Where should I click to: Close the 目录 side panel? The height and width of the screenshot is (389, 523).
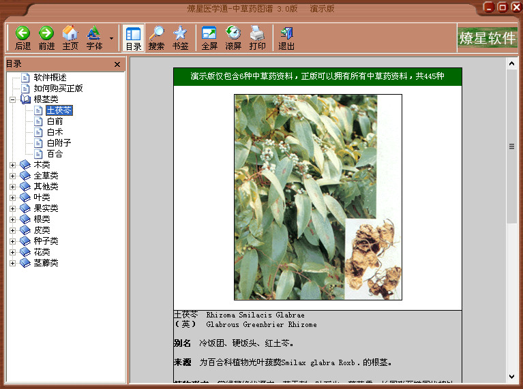[x=117, y=64]
